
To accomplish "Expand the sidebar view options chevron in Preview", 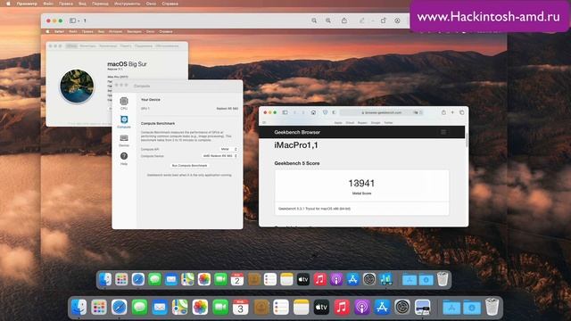I will click(79, 21).
